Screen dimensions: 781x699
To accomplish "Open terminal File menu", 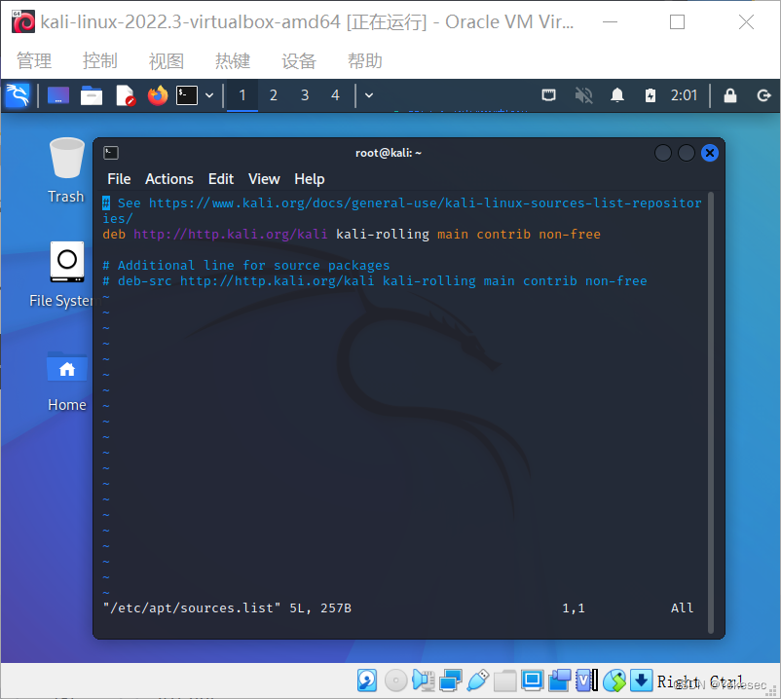I will (119, 179).
